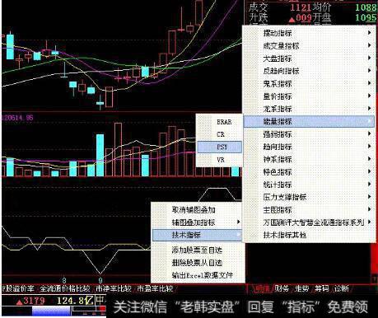Select 输出Excel数据文件 option
Image resolution: width=378 pixels, height=318 pixels.
198,275
